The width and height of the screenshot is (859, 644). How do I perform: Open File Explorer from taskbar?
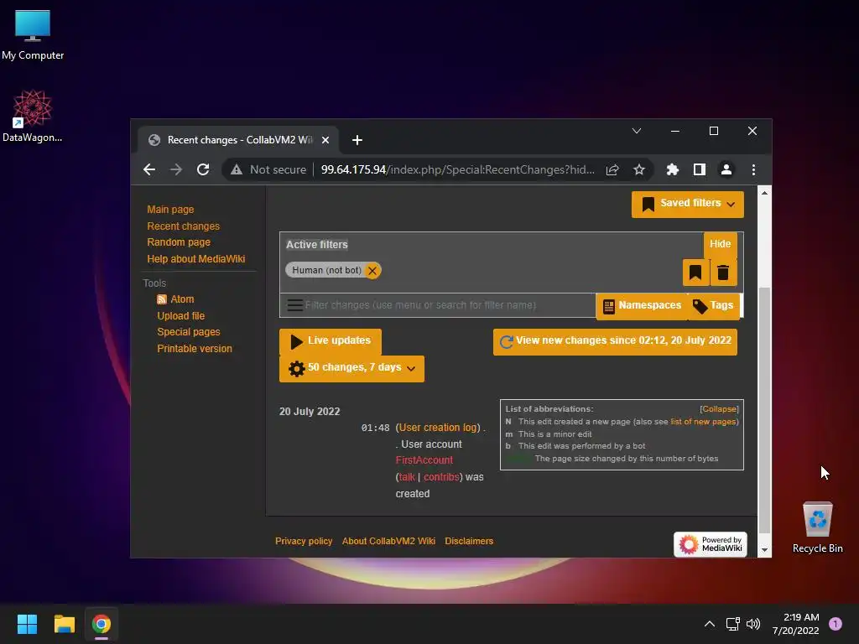[x=64, y=624]
